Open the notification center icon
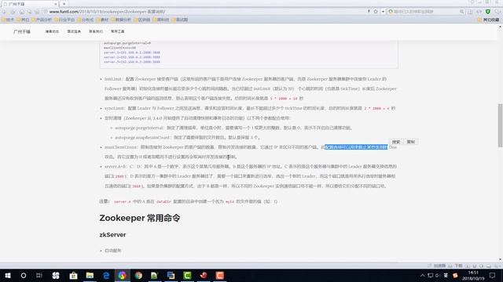The height and width of the screenshot is (282, 503). 493,275
